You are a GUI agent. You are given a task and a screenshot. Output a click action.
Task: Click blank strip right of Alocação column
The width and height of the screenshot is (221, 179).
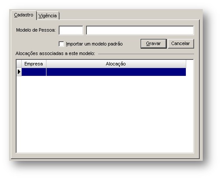(x=190, y=68)
